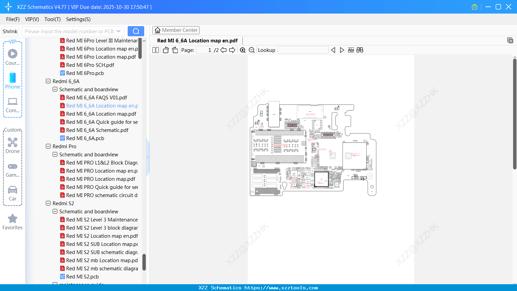Click the VIP shop bag icon

click(x=475, y=7)
